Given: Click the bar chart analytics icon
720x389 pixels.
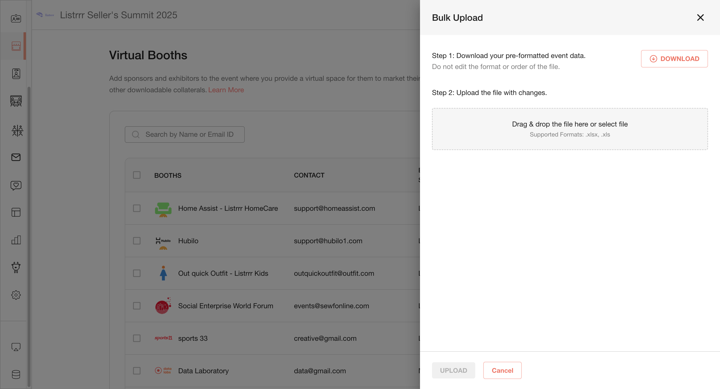Looking at the screenshot, I should click(x=16, y=240).
